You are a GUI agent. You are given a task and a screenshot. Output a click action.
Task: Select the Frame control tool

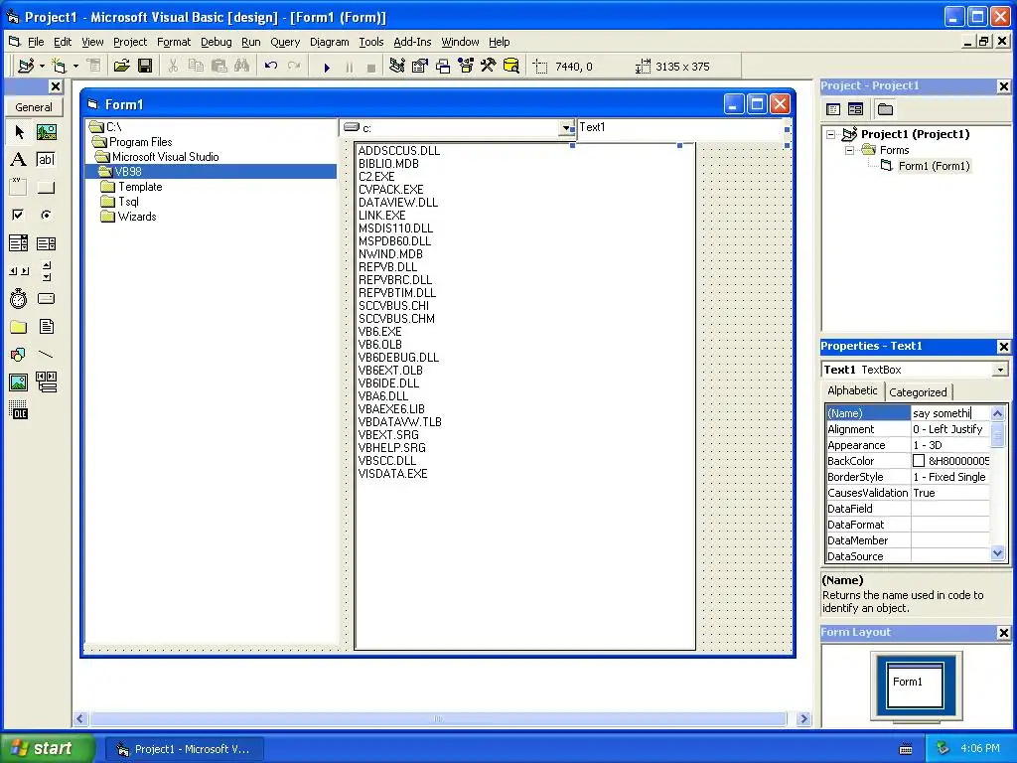(x=19, y=188)
